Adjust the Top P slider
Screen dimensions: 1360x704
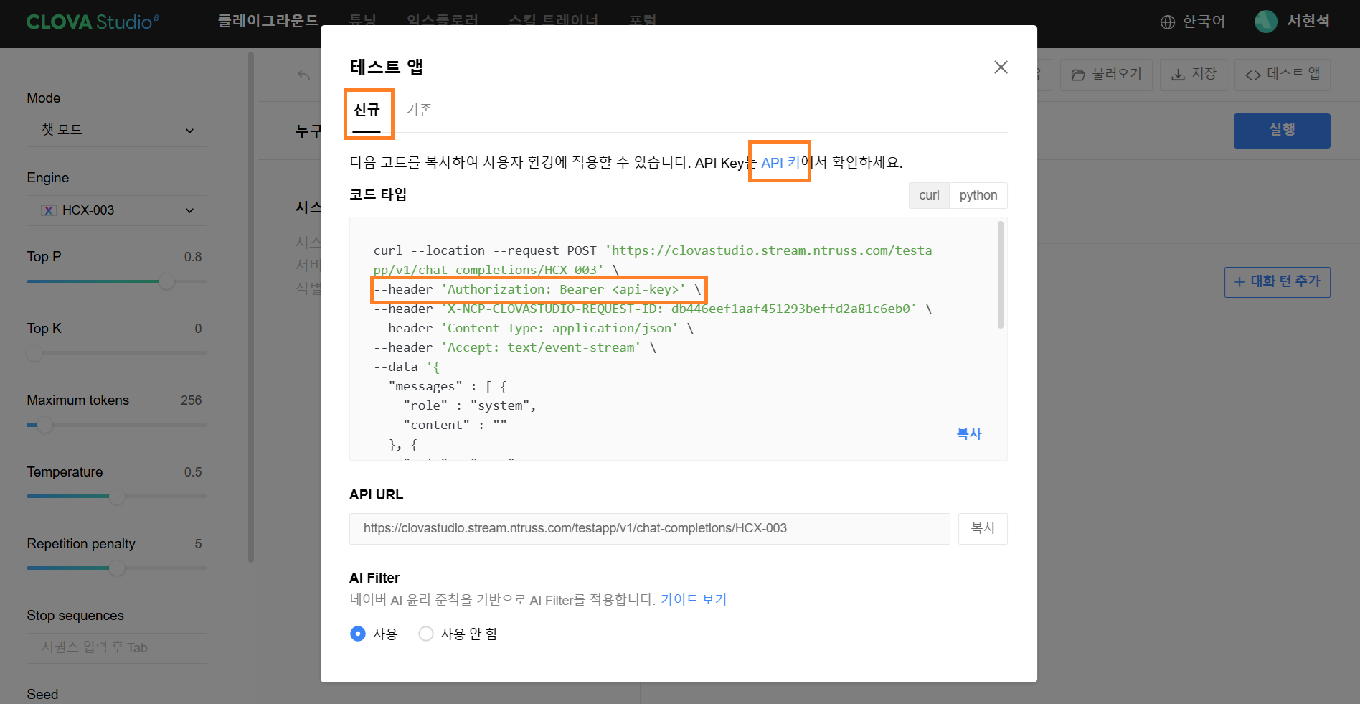166,281
